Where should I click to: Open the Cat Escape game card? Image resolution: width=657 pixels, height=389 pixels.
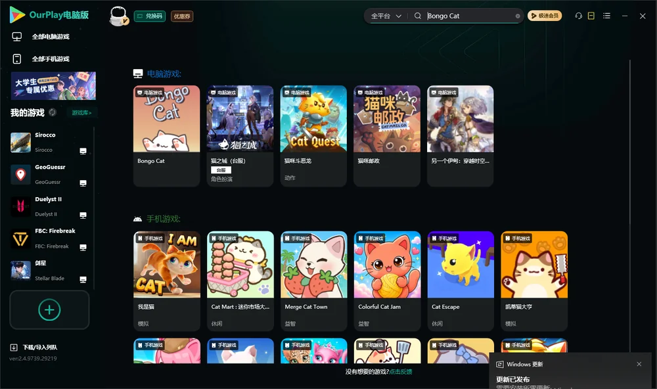[461, 281]
